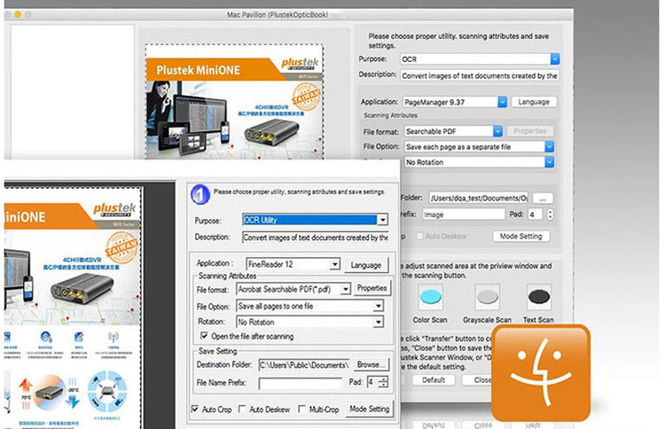Screen dimensions: 665x429
Task: Click Mode Setting button in Mac window
Action: coord(520,236)
